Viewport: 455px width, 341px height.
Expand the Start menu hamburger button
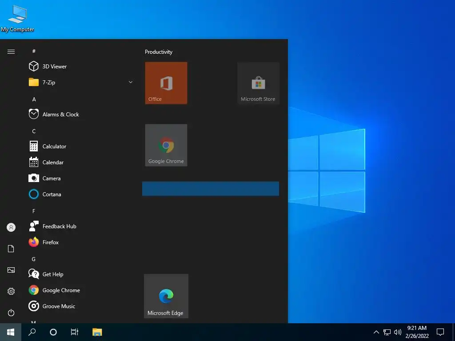click(x=11, y=52)
